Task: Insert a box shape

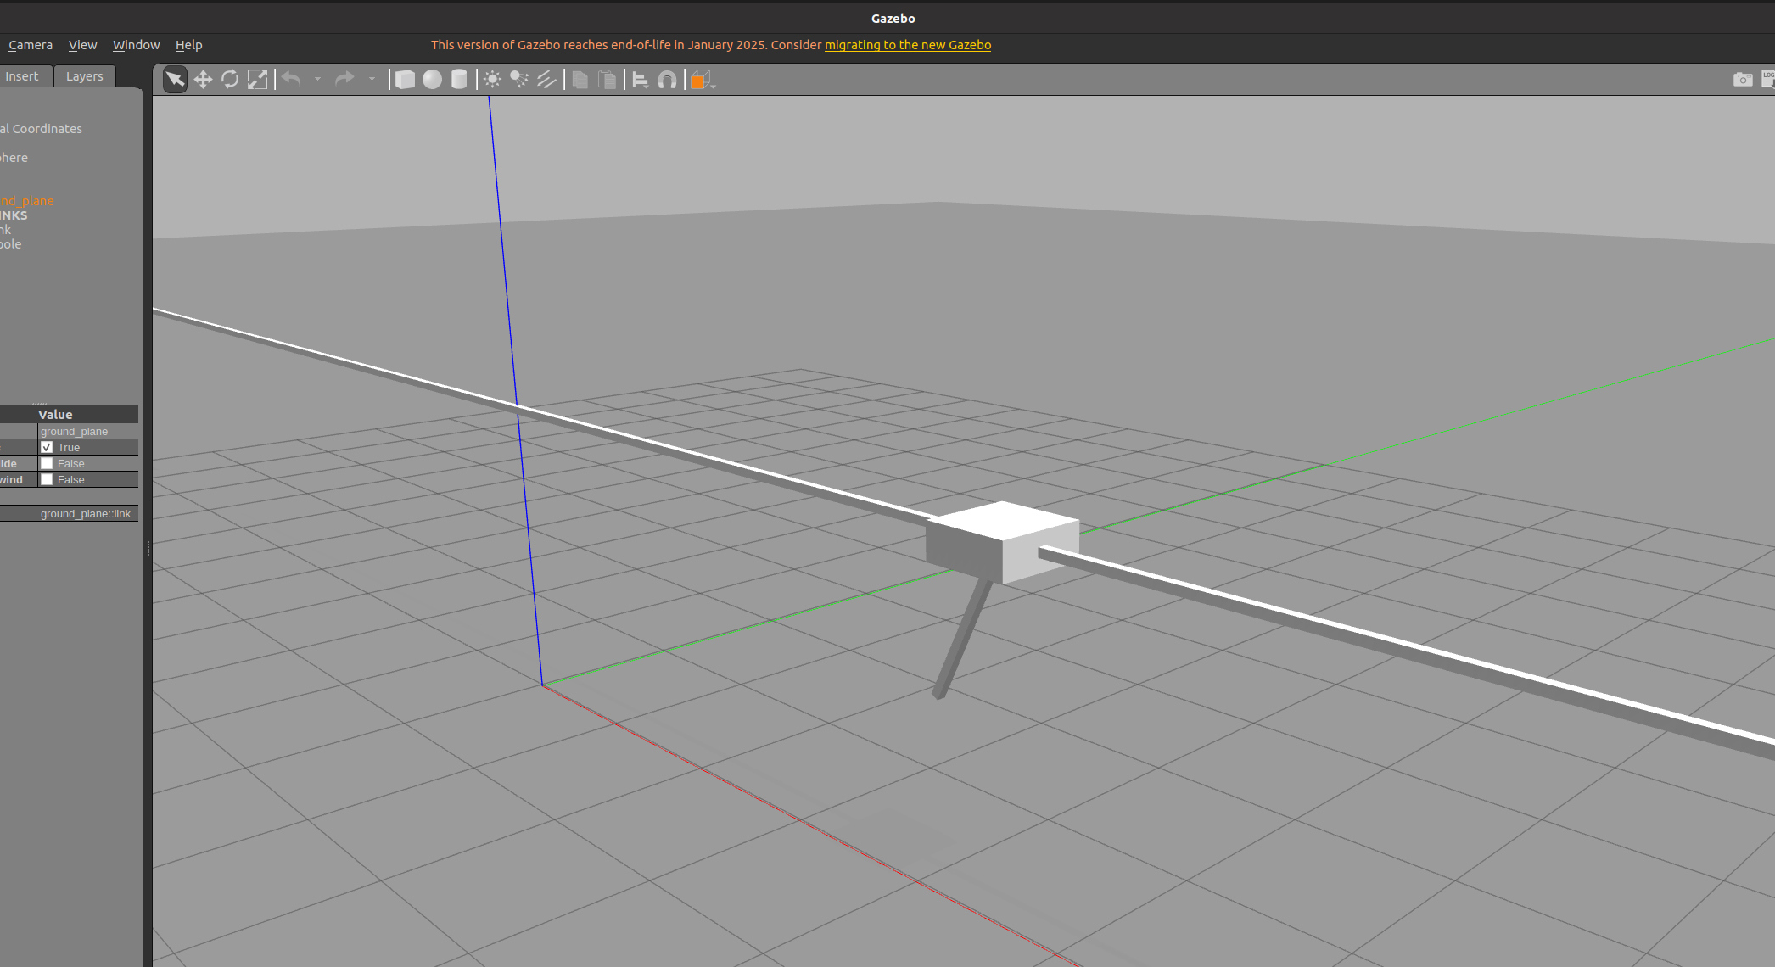Action: point(406,80)
